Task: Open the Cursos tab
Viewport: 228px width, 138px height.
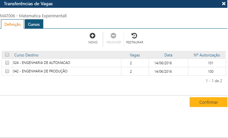Action: coord(34,24)
